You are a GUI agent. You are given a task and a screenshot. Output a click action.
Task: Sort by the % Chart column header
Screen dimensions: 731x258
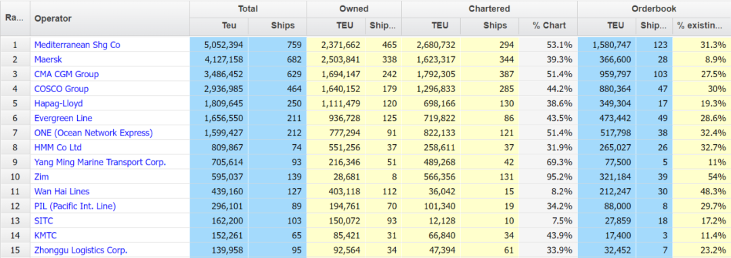click(x=549, y=26)
